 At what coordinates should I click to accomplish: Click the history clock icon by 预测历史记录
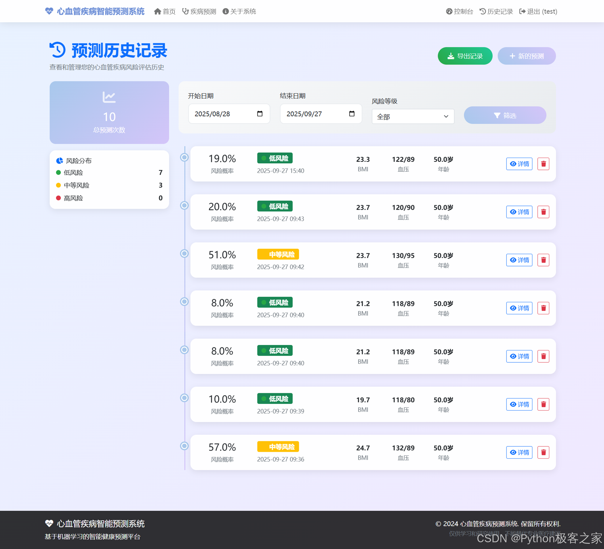[x=57, y=50]
